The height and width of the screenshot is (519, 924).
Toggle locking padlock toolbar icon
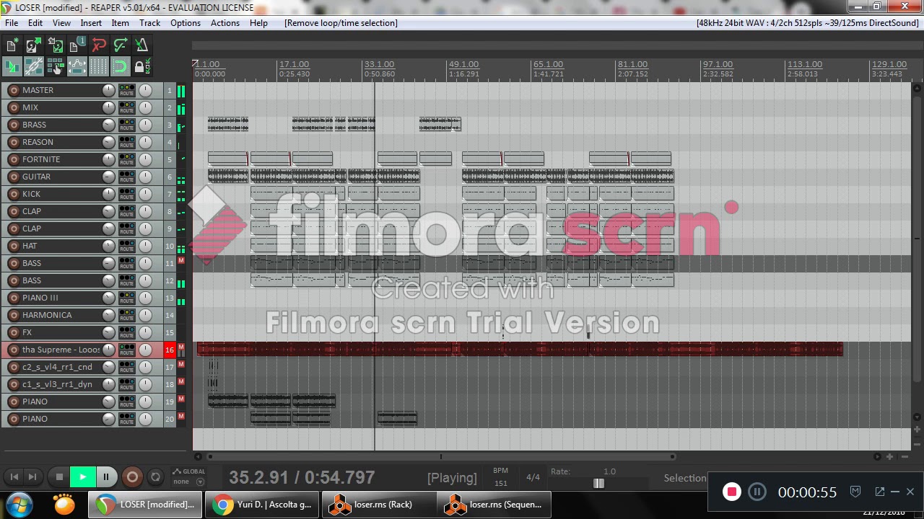click(141, 67)
